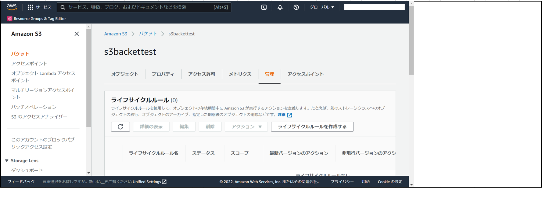Viewport: 542px width, 198px height.
Task: Open the services grid menu icon
Action: pyautogui.click(x=31, y=7)
